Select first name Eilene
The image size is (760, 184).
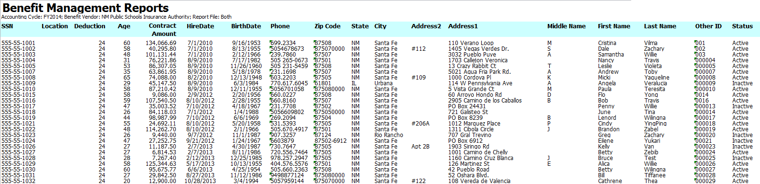tap(606, 141)
